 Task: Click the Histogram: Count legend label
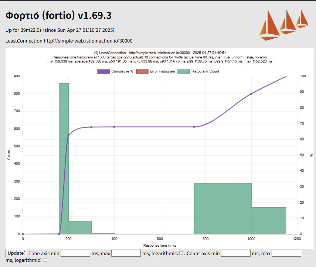click(x=205, y=71)
